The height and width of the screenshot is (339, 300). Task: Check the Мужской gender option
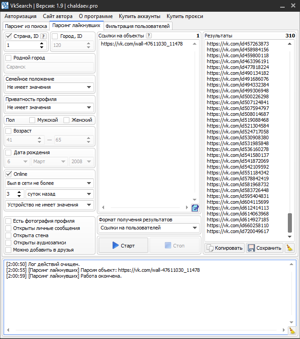pos(32,120)
